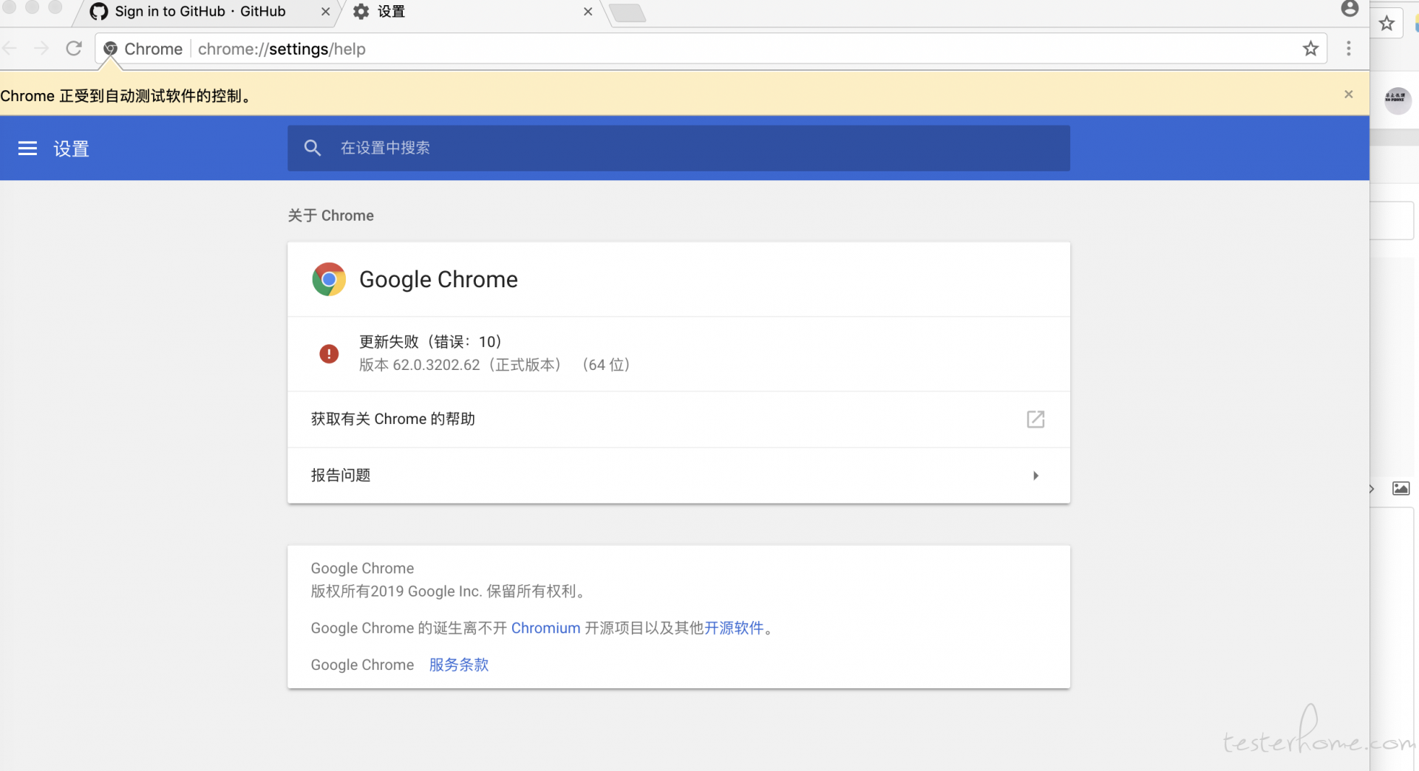Select the 设置 settings tab

[x=473, y=12]
